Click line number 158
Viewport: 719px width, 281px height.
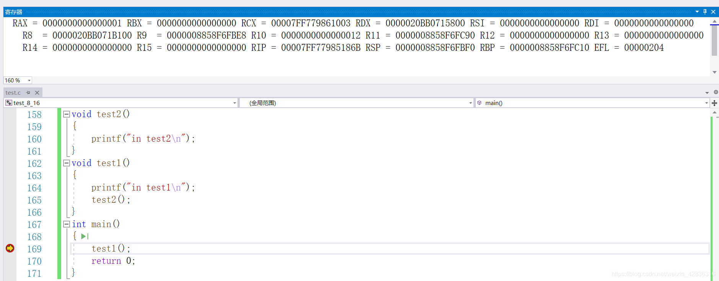tap(34, 115)
